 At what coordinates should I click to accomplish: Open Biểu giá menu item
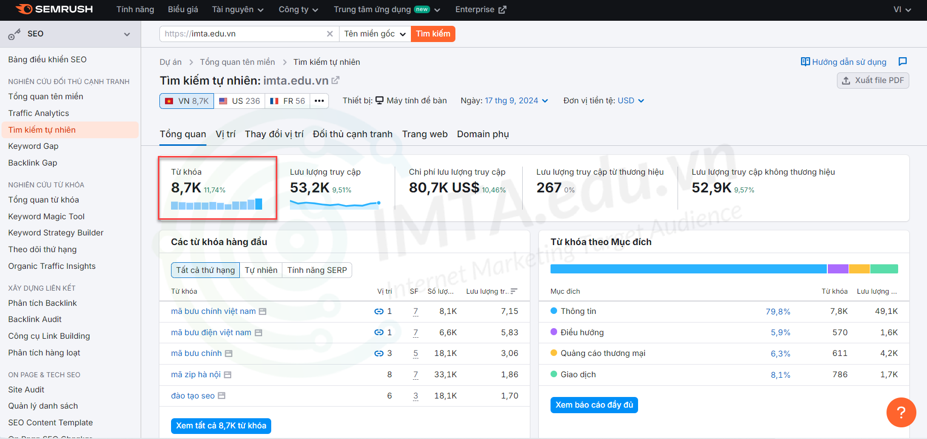tap(183, 10)
